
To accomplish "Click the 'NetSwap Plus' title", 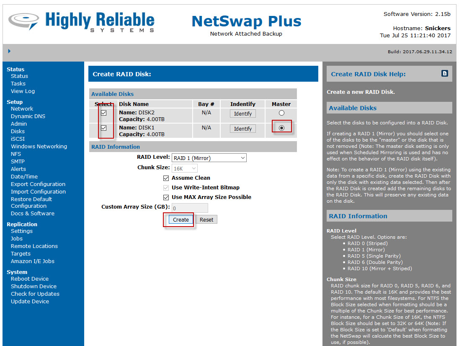I will pyautogui.click(x=247, y=21).
